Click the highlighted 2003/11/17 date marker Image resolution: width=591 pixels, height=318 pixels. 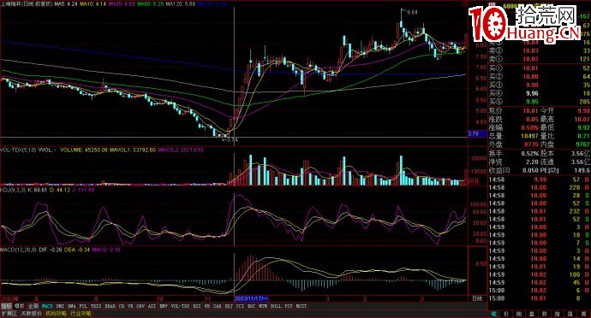pyautogui.click(x=251, y=298)
